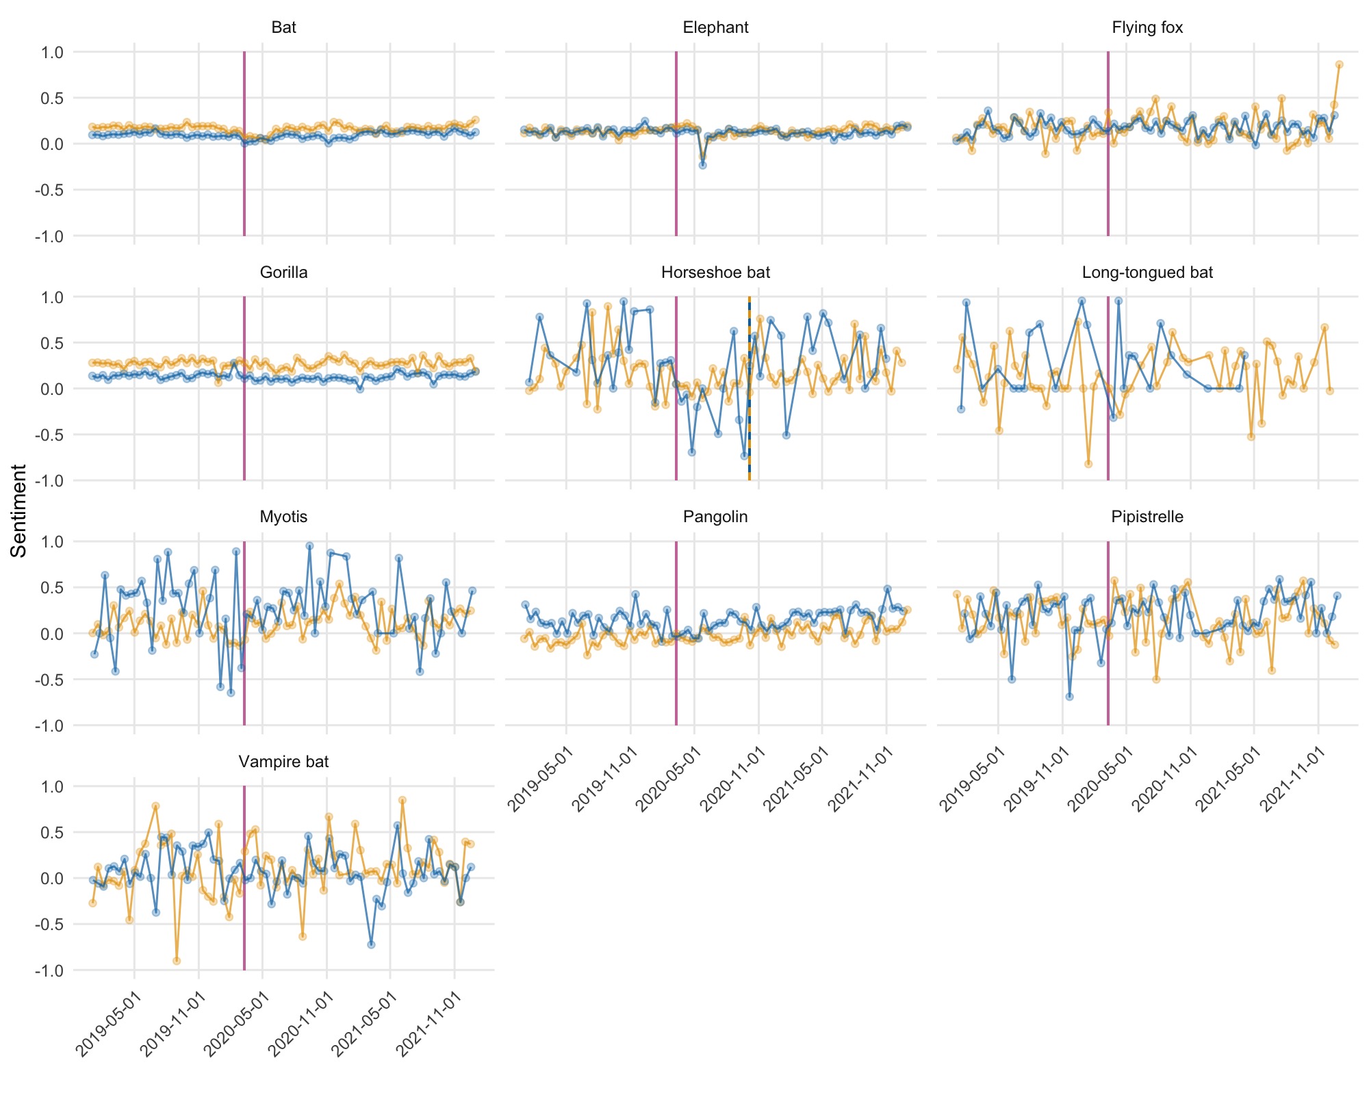Image resolution: width=1369 pixels, height=1095 pixels.
Task: Click the Gorilla panel title
Action: [x=283, y=272]
